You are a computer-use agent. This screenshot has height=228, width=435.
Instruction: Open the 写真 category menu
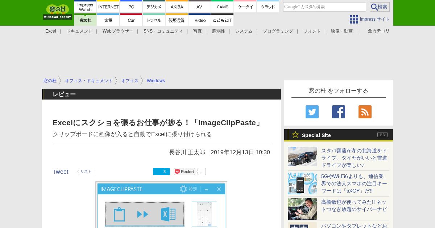pyautogui.click(x=198, y=31)
